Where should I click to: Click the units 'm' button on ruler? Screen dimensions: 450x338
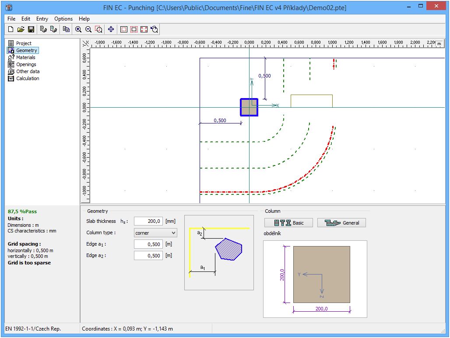(x=439, y=44)
